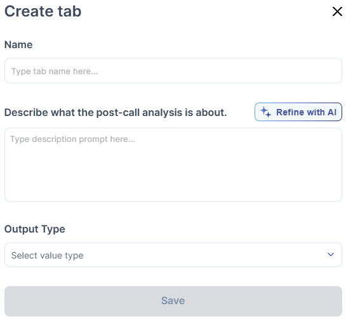
Task: Click into the description prompt text area
Action: [x=173, y=165]
